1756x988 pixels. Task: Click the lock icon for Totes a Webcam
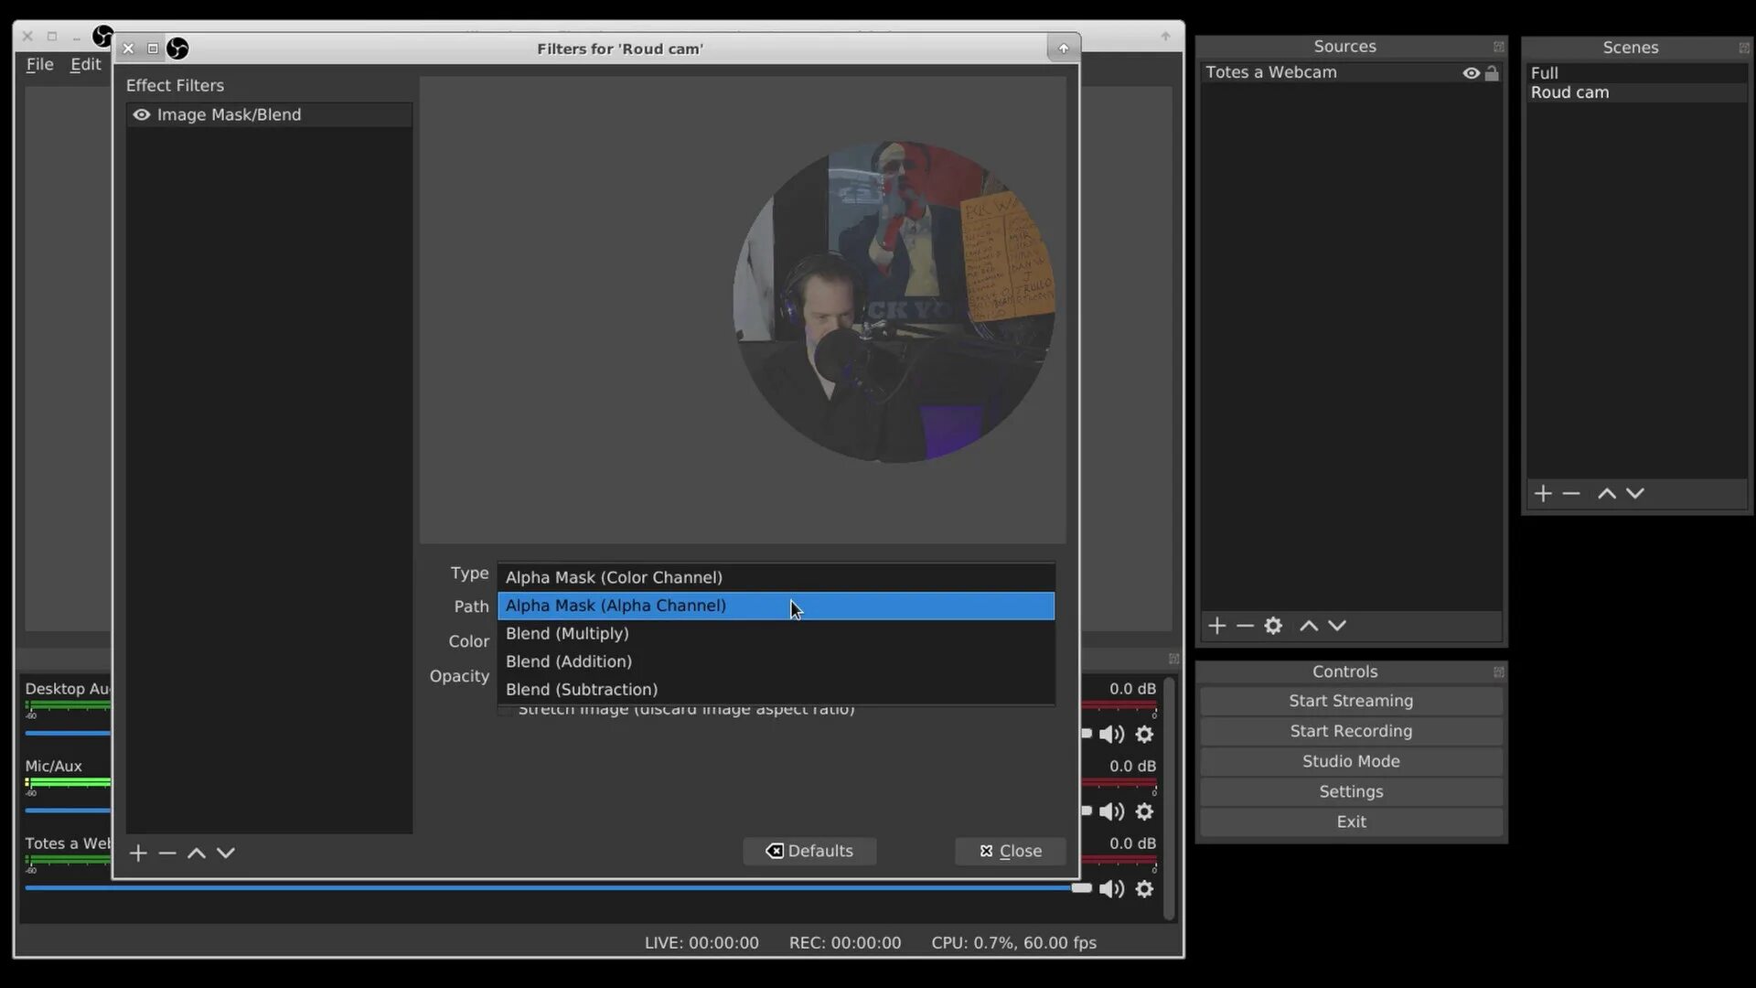1492,72
